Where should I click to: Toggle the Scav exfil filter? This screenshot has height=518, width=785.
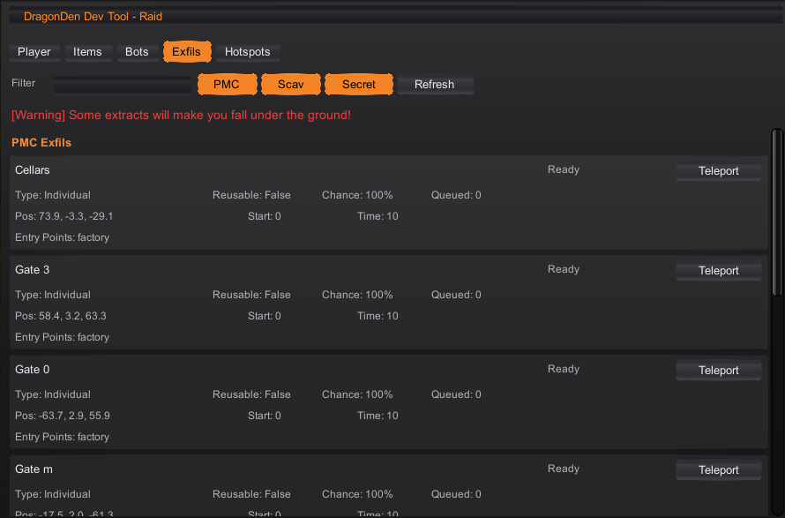point(291,84)
